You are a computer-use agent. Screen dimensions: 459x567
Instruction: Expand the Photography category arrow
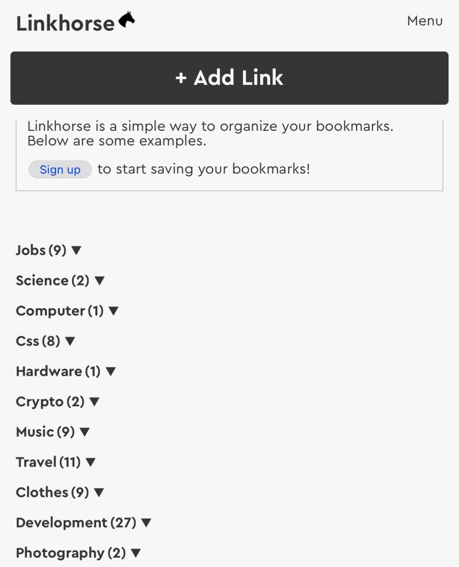click(x=136, y=553)
